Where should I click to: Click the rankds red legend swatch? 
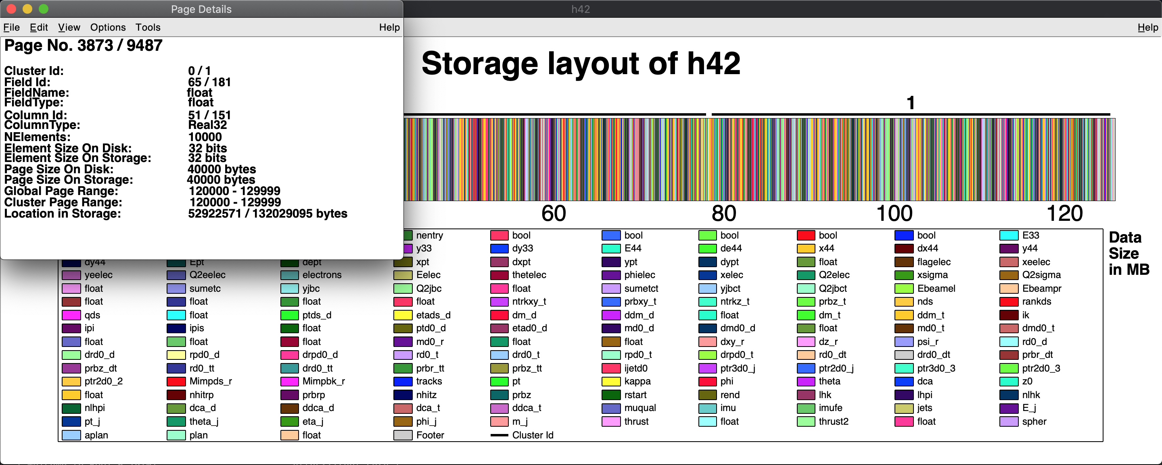point(1009,301)
